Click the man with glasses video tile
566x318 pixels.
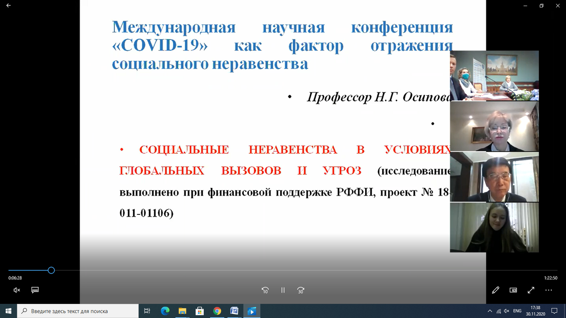coord(494,177)
